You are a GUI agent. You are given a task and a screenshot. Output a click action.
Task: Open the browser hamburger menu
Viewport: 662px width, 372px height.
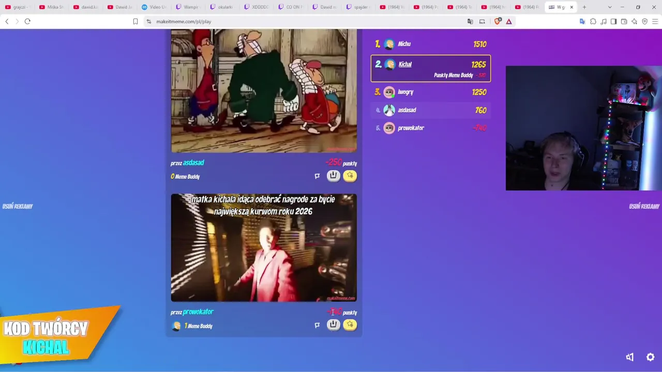point(655,21)
